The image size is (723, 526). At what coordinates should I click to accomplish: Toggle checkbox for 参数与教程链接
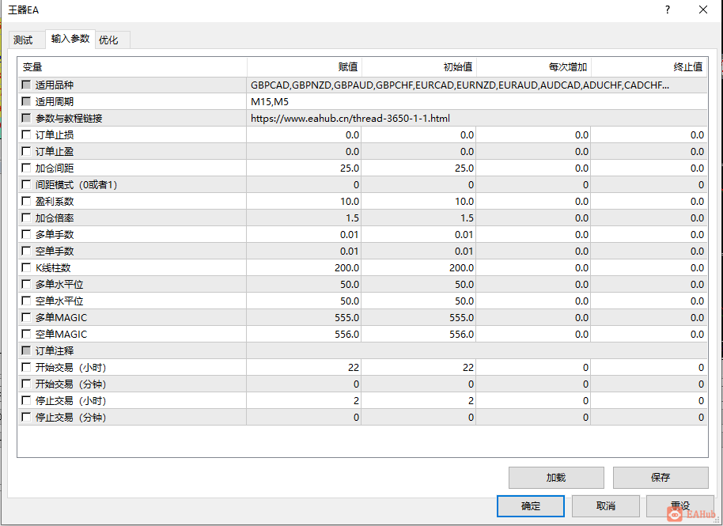26,118
